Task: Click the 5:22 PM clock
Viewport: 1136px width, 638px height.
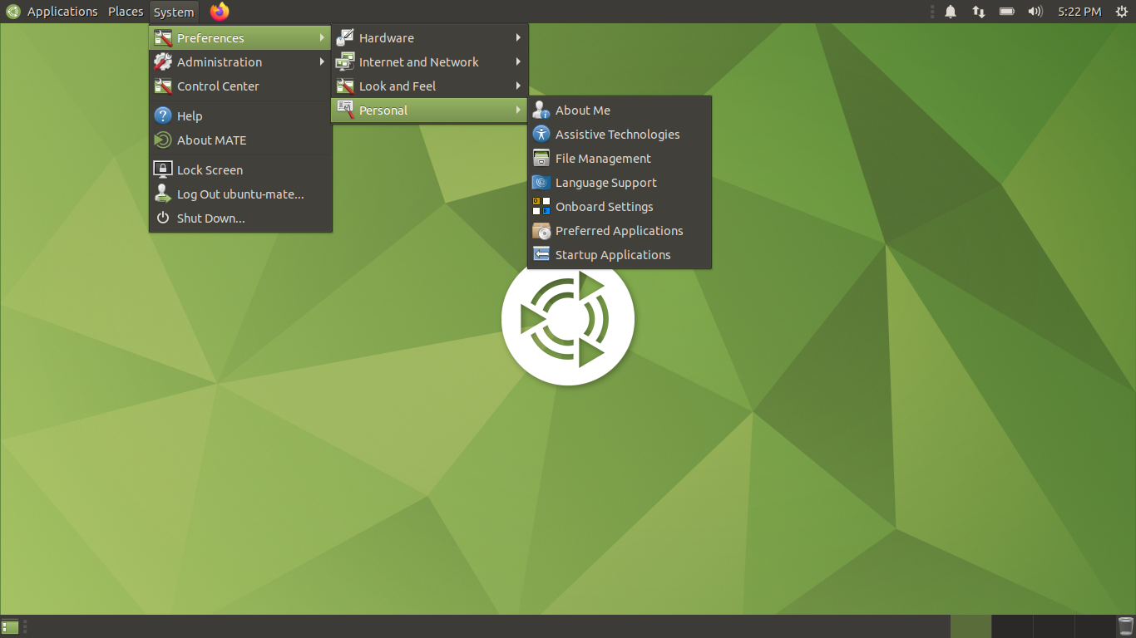Action: 1079,12
